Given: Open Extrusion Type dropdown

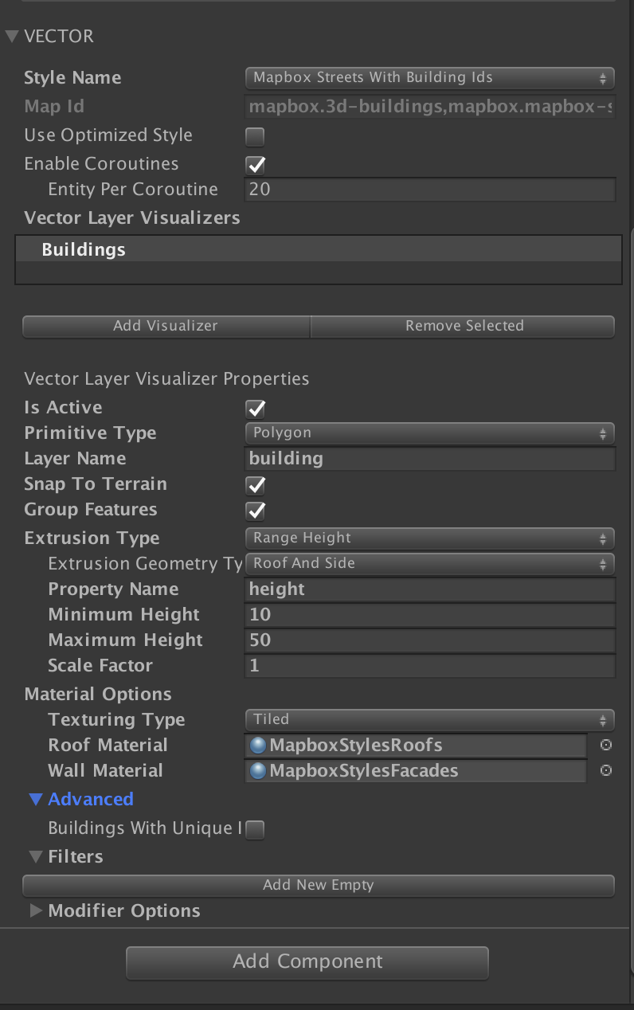Looking at the screenshot, I should coord(429,538).
